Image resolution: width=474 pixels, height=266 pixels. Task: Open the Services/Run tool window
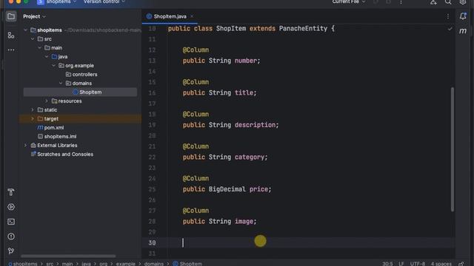pos(11,207)
